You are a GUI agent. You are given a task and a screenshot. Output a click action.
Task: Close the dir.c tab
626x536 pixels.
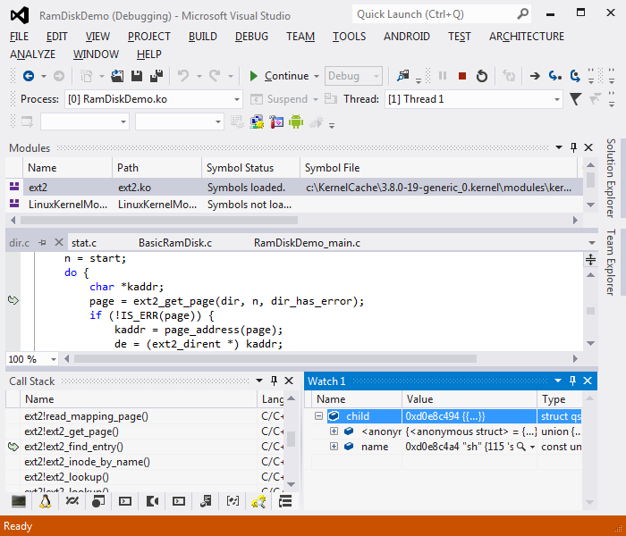point(59,242)
